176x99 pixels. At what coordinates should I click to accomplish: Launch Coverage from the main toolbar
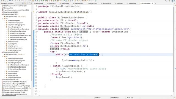(43, 1)
